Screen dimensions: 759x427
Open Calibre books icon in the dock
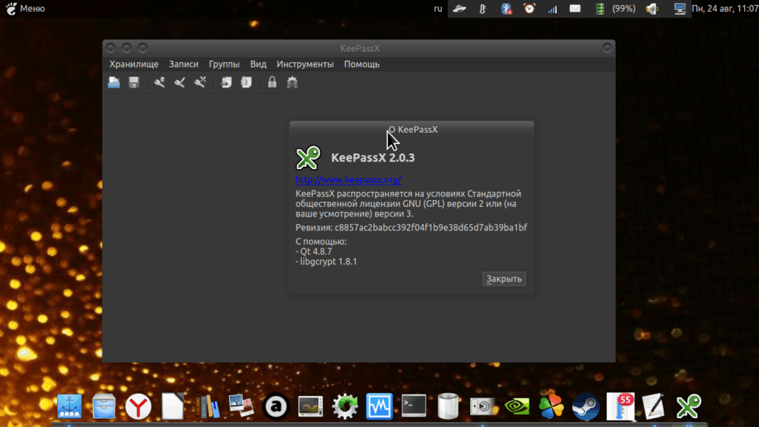208,406
